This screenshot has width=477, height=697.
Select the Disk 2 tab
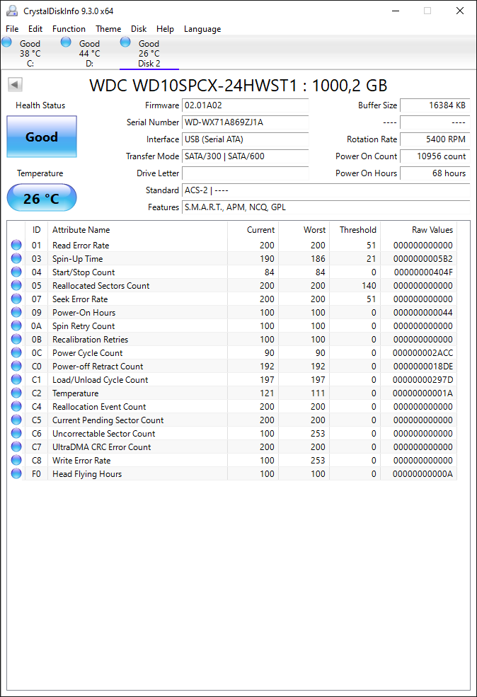tap(149, 53)
